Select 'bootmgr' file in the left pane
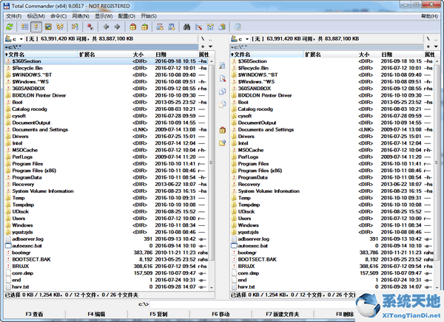This screenshot has width=444, height=322. [x=107, y=253]
